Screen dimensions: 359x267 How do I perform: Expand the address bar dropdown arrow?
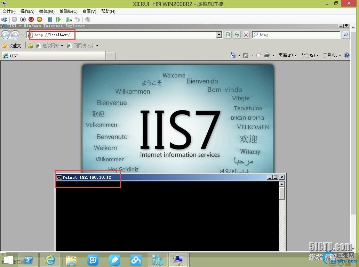pyautogui.click(x=219, y=35)
